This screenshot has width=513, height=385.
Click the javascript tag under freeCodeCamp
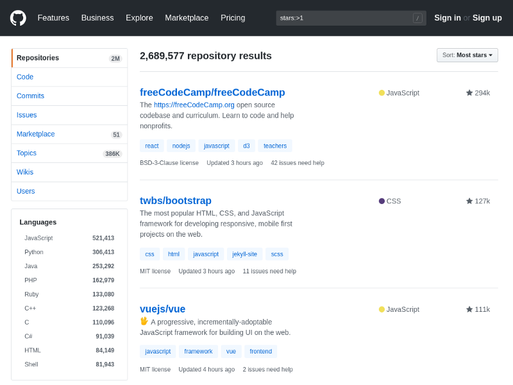(x=217, y=146)
